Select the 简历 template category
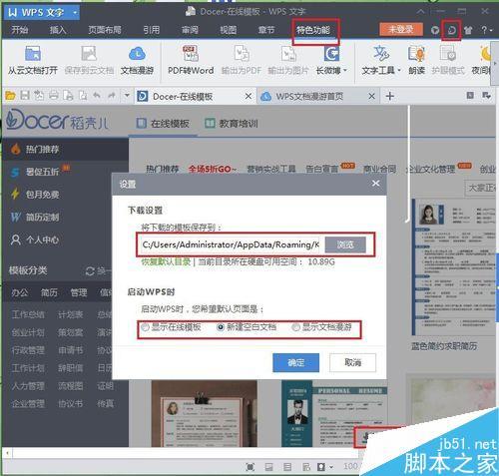Screen dimensions: 499x476 pyautogui.click(x=49, y=292)
